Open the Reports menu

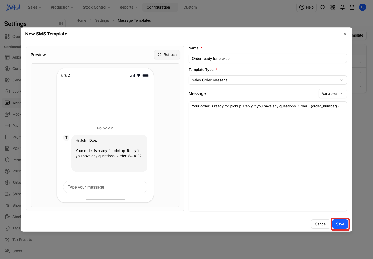(128, 7)
